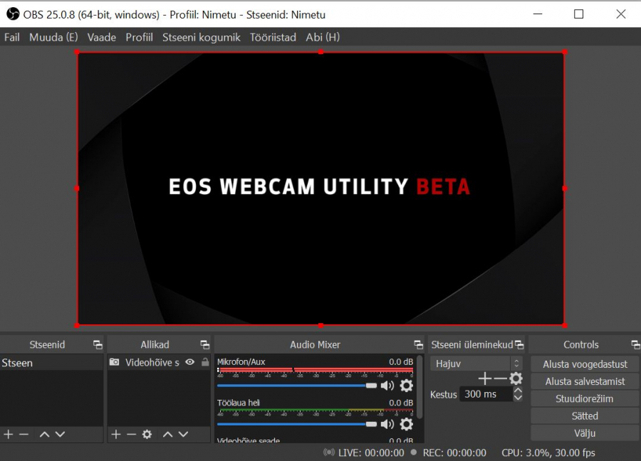Move scene down in Stseenid list
Screen dimensions: 641x461
coord(60,434)
